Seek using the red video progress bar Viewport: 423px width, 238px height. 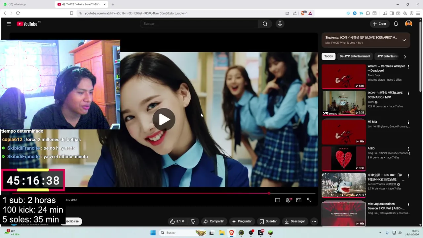[x=164, y=193]
